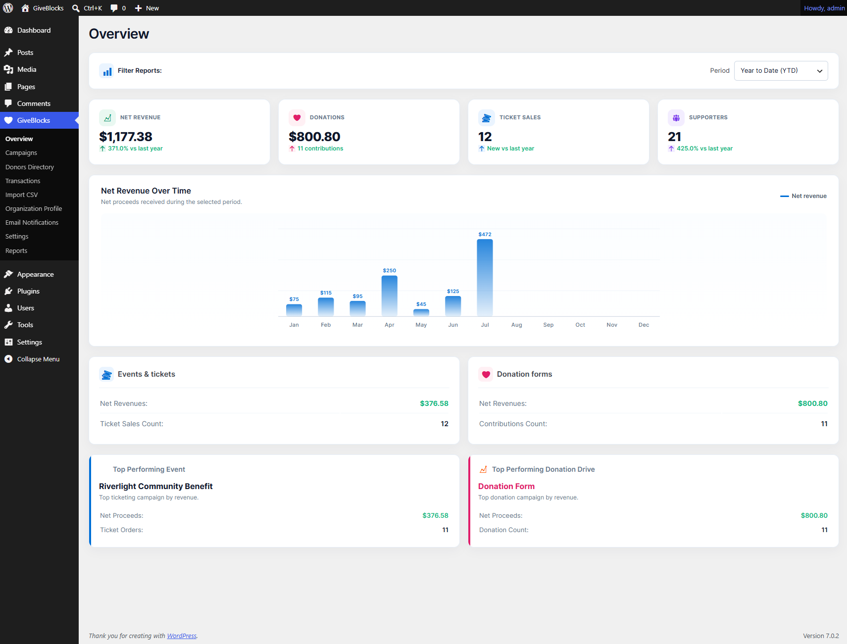Screen dimensions: 847x644
Task: Click the Appearance paintbrush icon
Action: pyautogui.click(x=8, y=274)
